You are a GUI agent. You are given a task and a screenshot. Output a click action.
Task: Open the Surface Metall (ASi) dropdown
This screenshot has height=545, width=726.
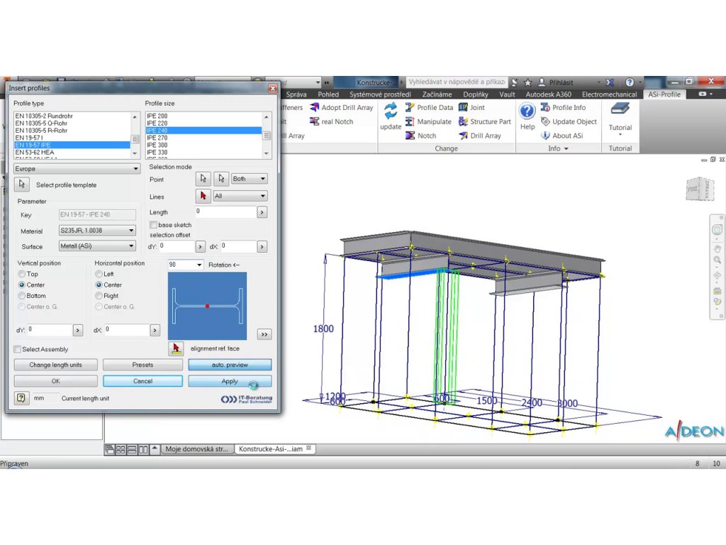pos(96,246)
